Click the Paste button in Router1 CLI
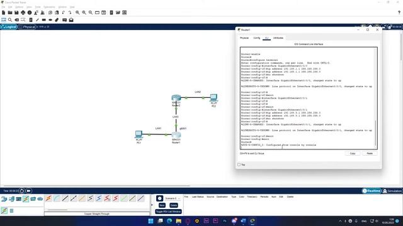 (x=370, y=153)
